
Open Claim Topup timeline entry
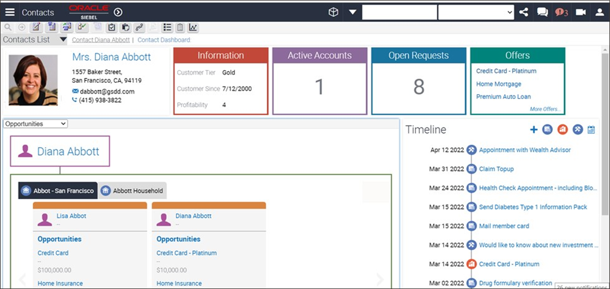496,169
